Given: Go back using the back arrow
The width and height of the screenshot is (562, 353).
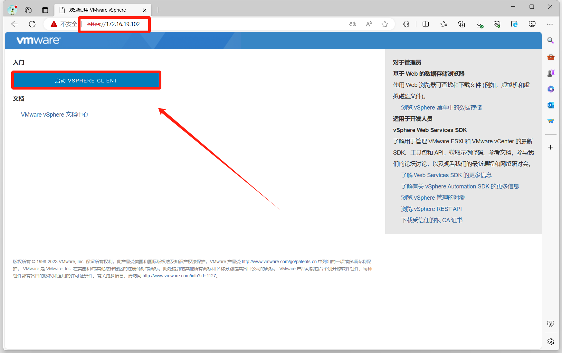Looking at the screenshot, I should [x=14, y=24].
